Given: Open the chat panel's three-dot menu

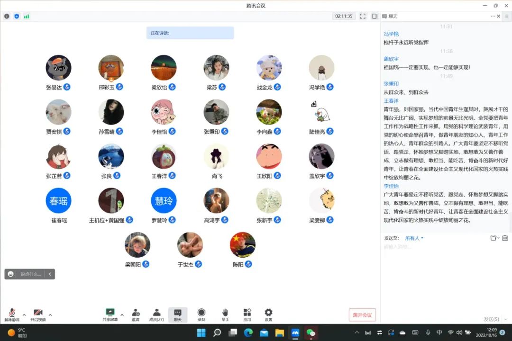Looking at the screenshot, I should (x=493, y=16).
